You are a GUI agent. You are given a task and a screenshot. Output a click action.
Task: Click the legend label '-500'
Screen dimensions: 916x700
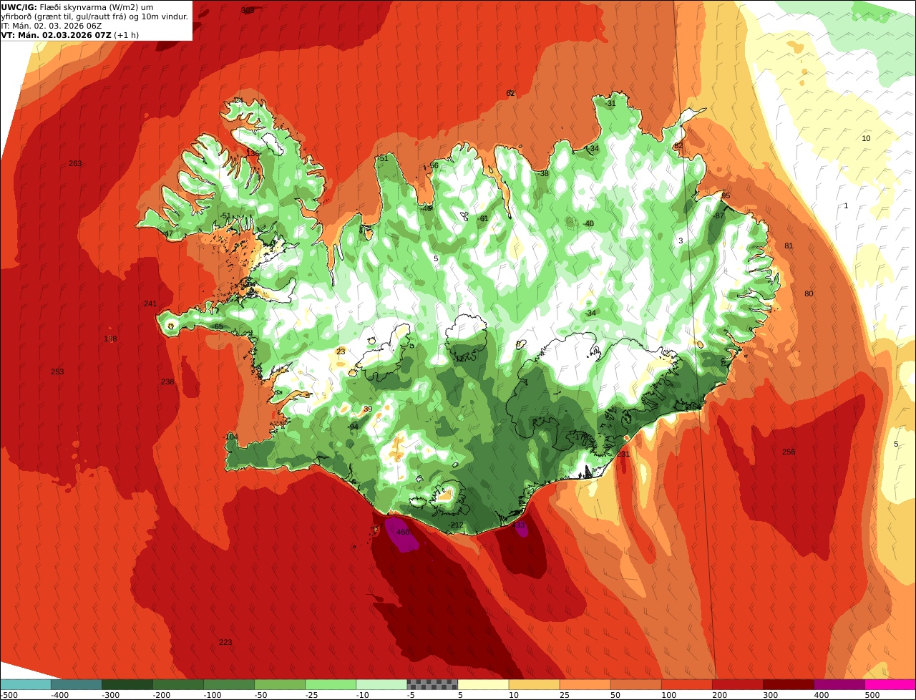click(9, 694)
